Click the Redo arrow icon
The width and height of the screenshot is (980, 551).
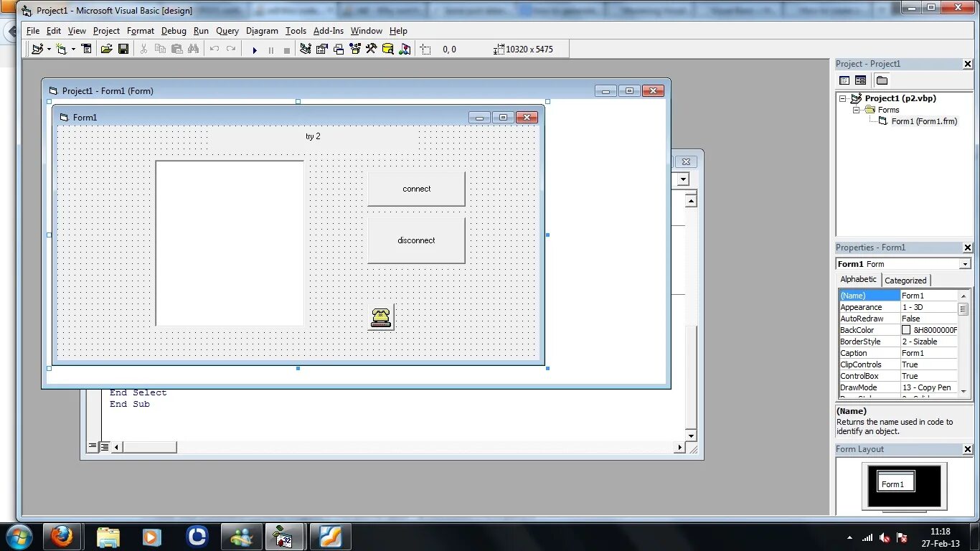pos(230,49)
